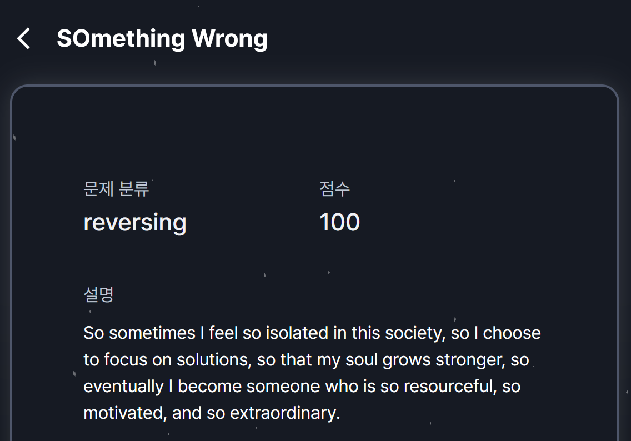Click the word "choose" in the description

(x=512, y=333)
